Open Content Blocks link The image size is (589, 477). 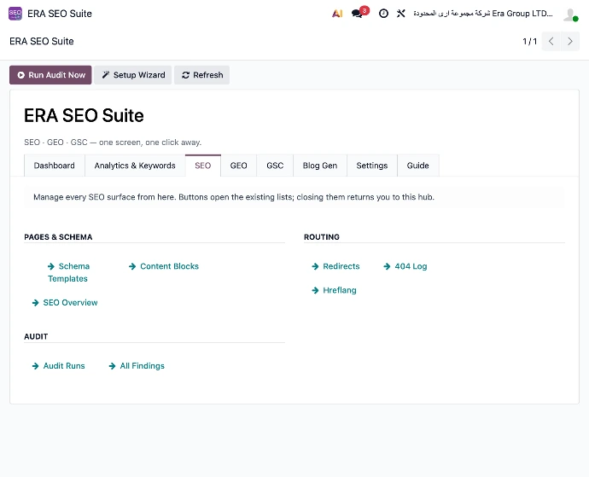coord(164,266)
